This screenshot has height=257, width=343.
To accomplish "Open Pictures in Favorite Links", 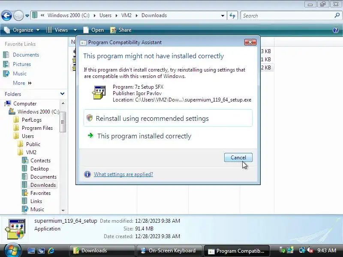I will click(22, 64).
